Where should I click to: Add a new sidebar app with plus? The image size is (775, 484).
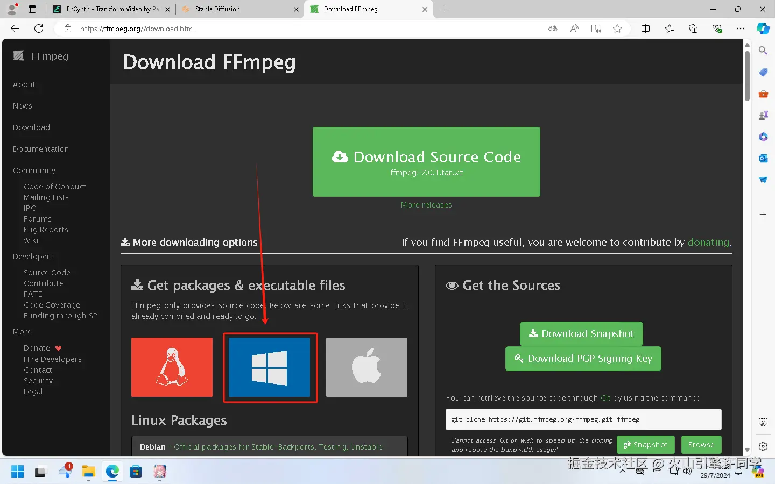click(763, 214)
